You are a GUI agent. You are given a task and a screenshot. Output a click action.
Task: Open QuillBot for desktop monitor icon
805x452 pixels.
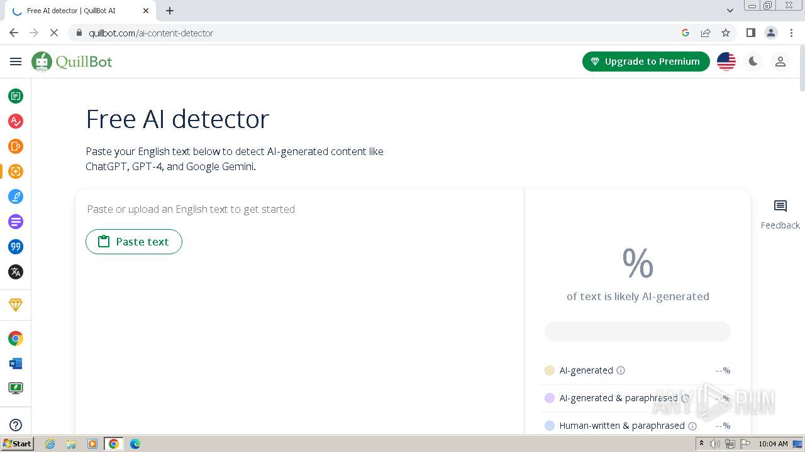[x=16, y=389]
